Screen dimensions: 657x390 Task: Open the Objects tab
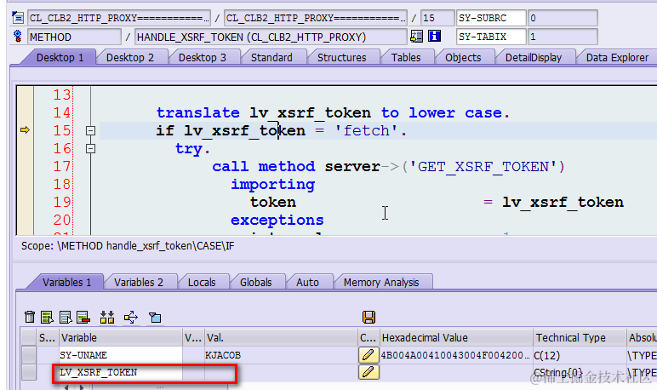pos(463,57)
